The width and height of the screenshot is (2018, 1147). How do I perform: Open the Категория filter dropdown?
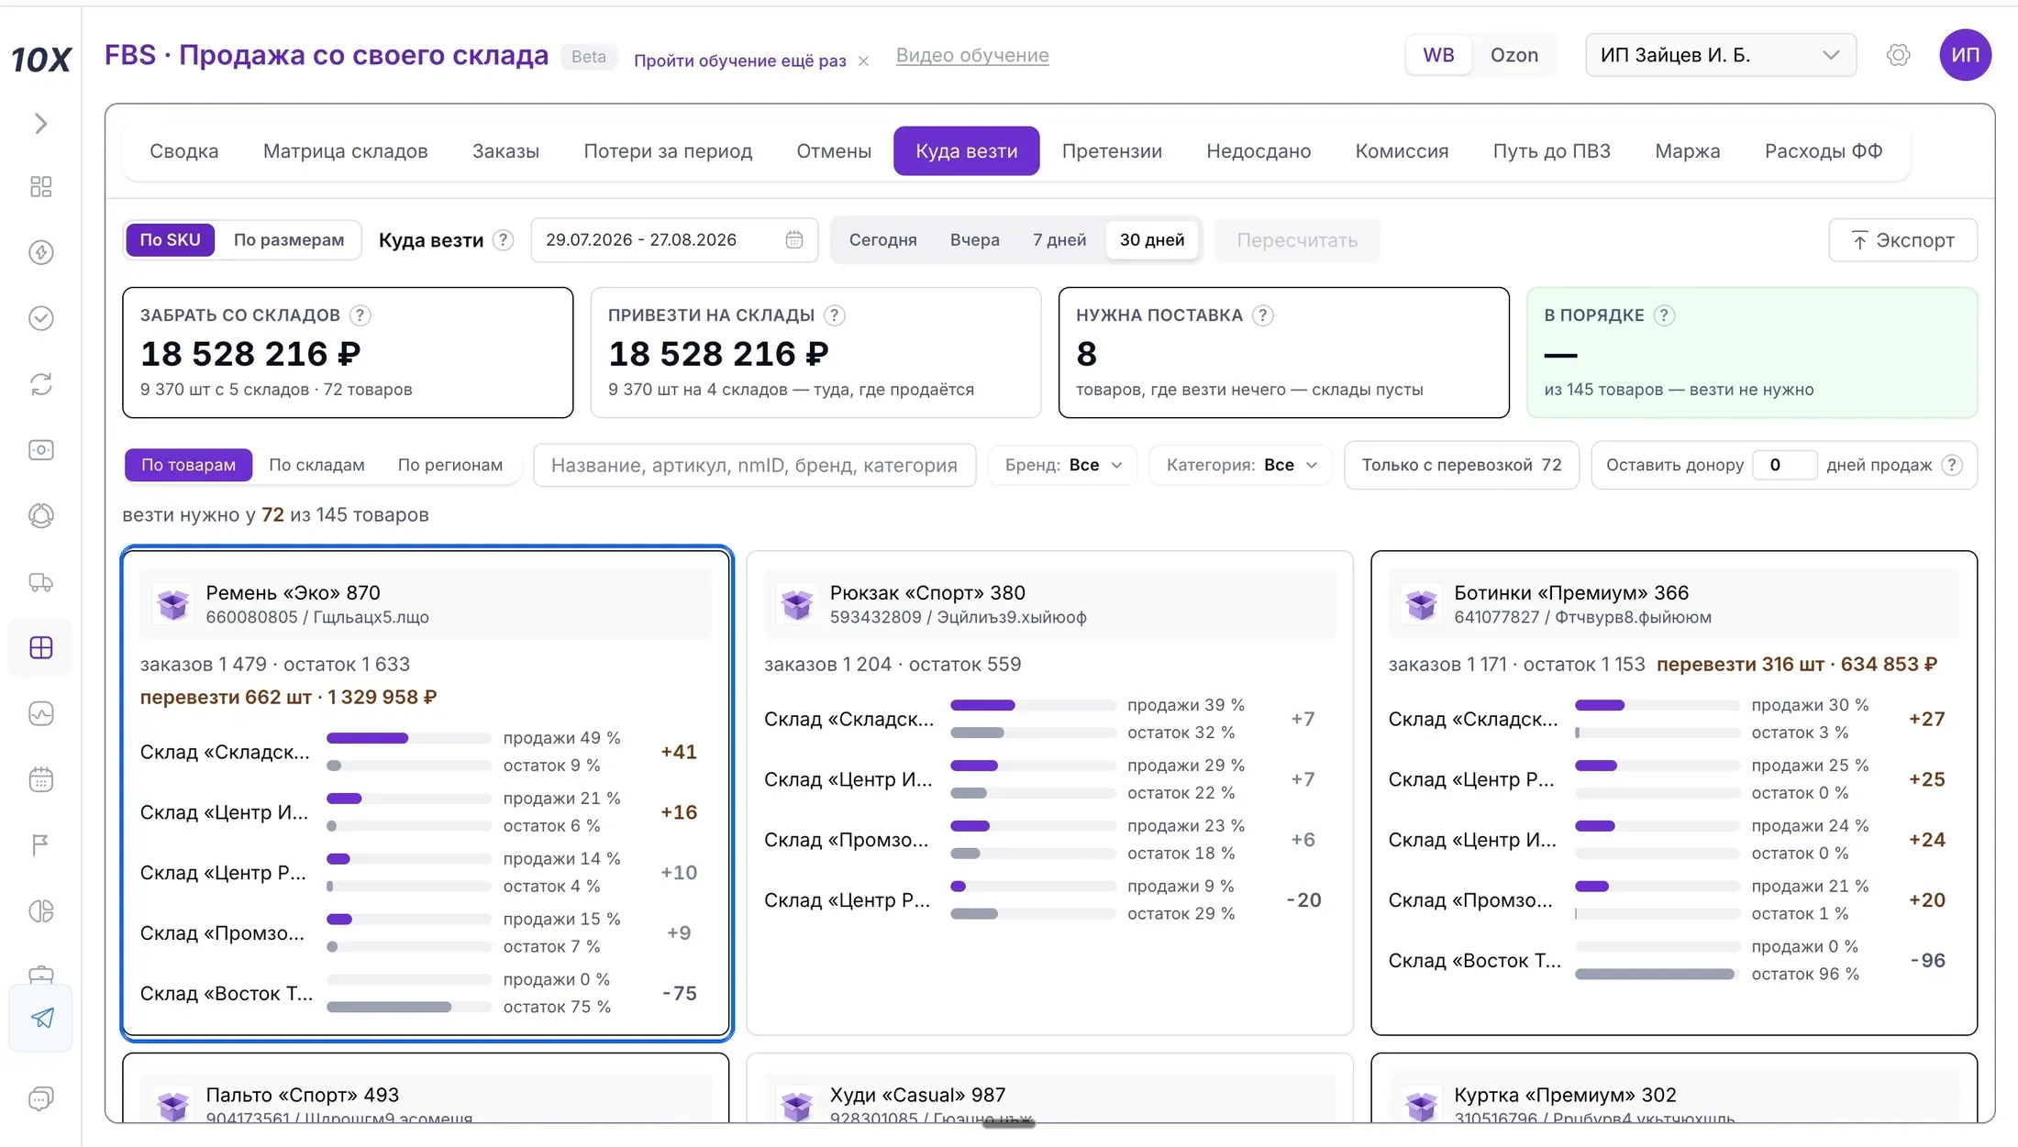coord(1241,465)
